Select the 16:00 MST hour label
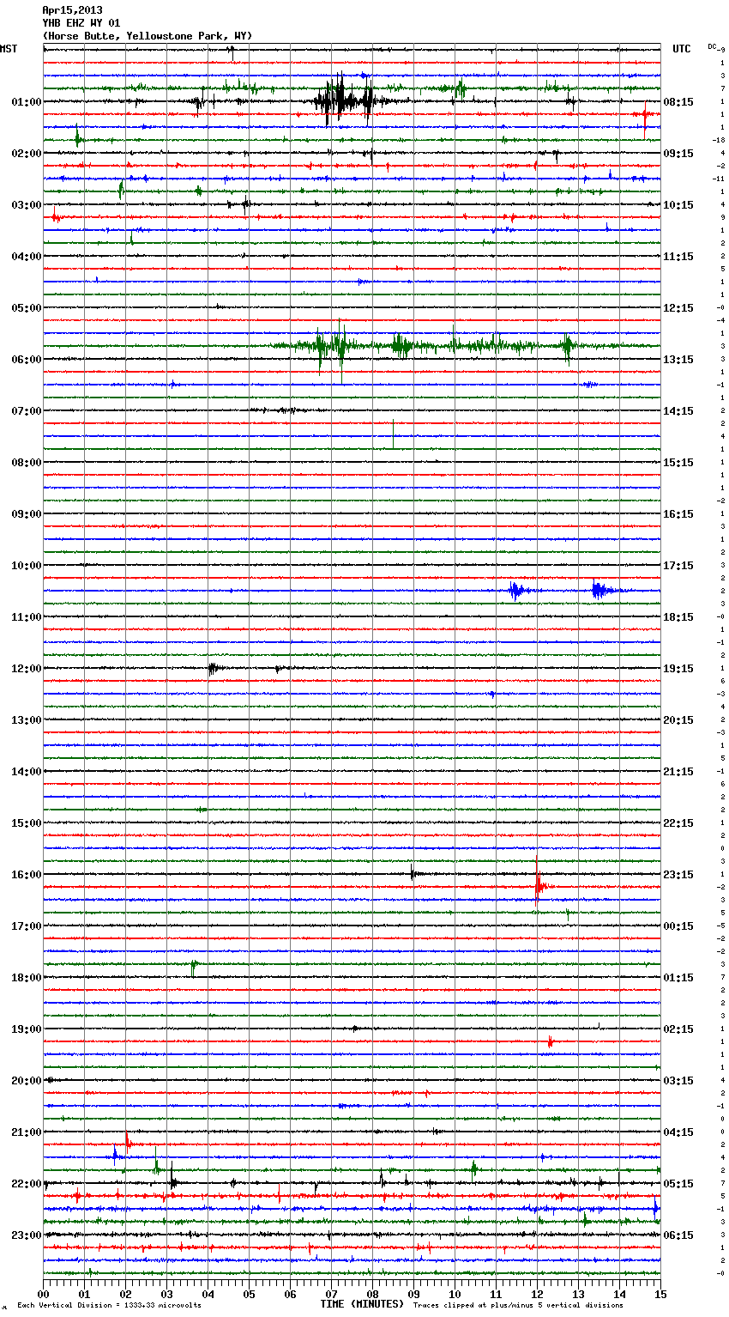 [x=27, y=875]
